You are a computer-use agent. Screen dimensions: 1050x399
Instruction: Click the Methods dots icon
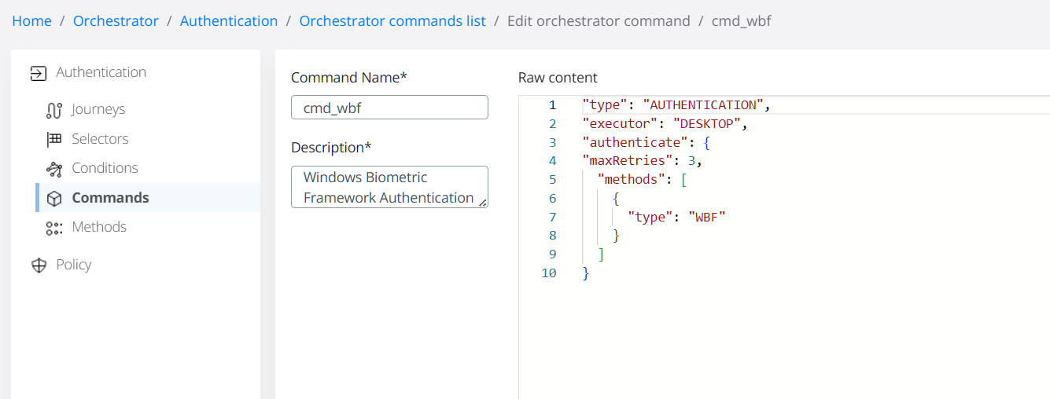[54, 228]
